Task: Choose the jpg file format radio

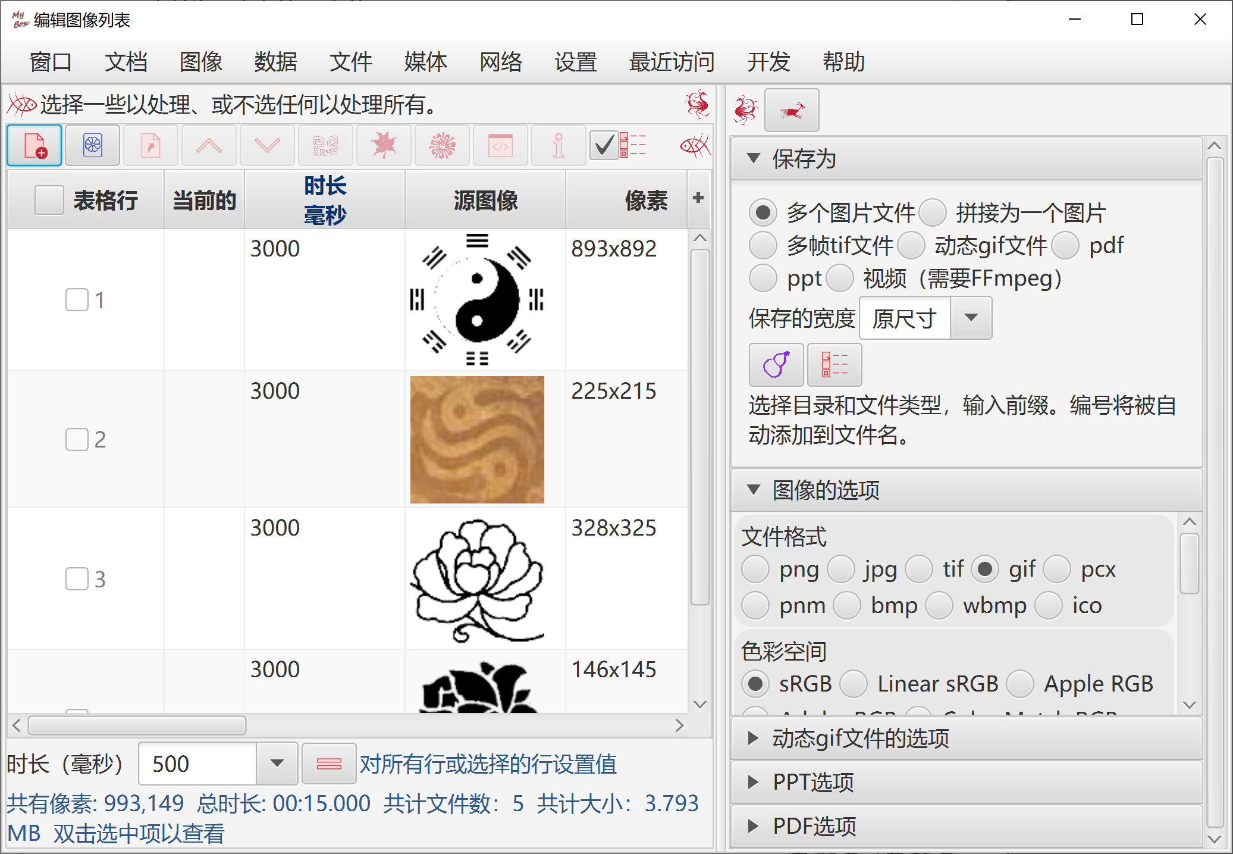Action: click(x=841, y=570)
